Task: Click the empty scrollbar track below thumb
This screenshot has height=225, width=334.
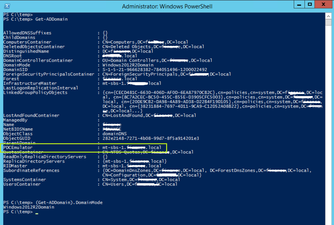Action: pos(329,130)
